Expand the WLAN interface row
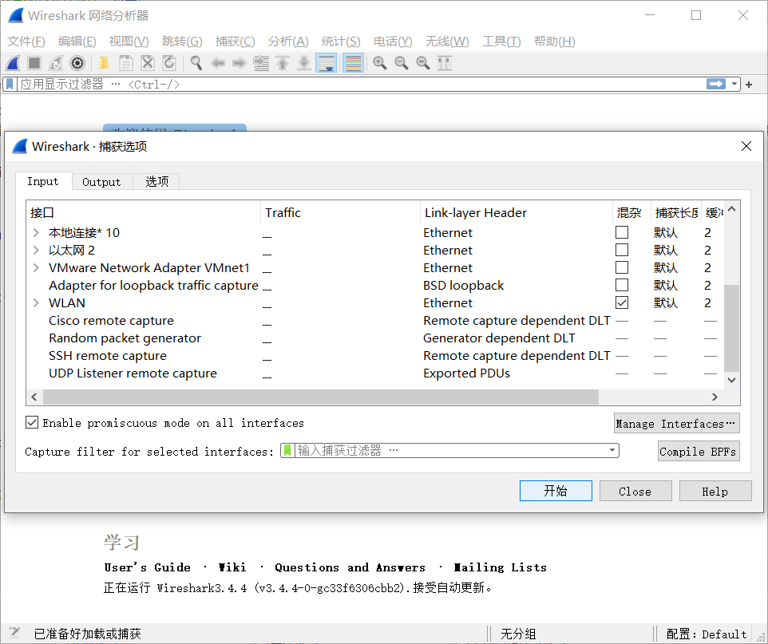Image resolution: width=768 pixels, height=644 pixels. pyautogui.click(x=36, y=303)
